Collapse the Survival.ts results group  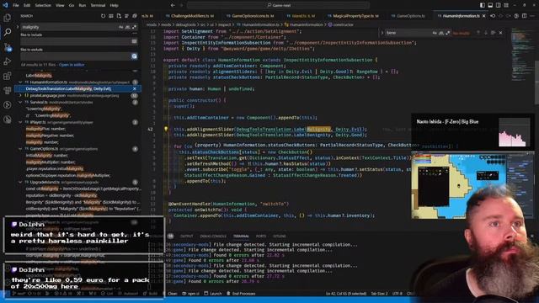point(20,102)
